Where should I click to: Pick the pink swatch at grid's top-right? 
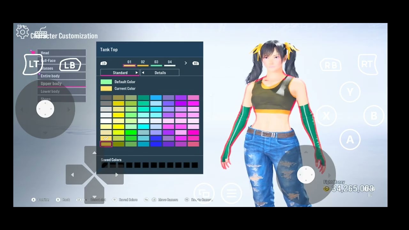193,97
